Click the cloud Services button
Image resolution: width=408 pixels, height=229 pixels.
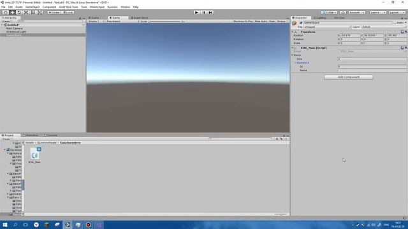pos(343,13)
